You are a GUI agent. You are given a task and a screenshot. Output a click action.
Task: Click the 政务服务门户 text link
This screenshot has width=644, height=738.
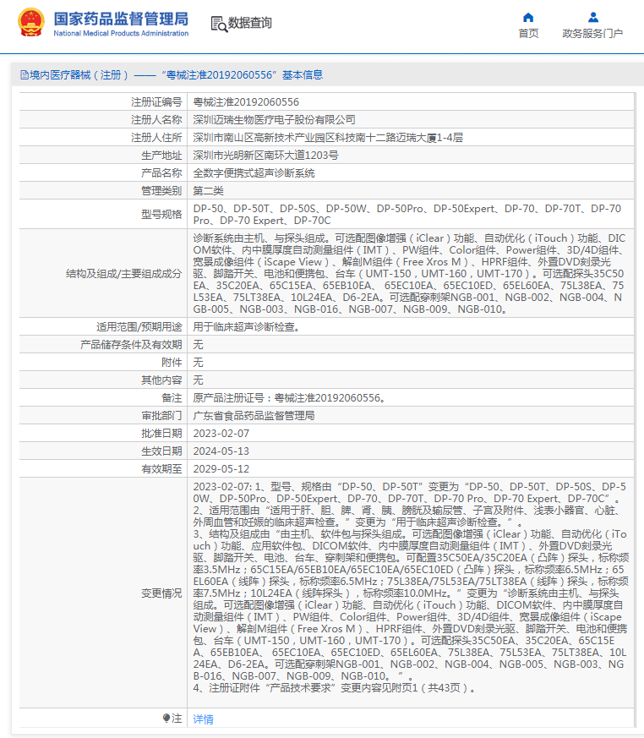coord(592,34)
